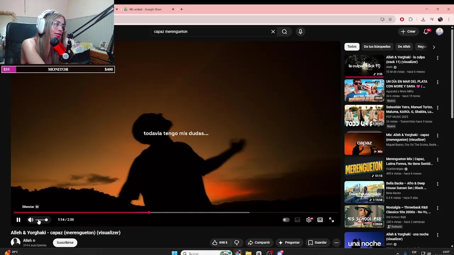Select the 'De tus búsquedas' filter chip
This screenshot has height=255, width=454.
pyautogui.click(x=377, y=46)
